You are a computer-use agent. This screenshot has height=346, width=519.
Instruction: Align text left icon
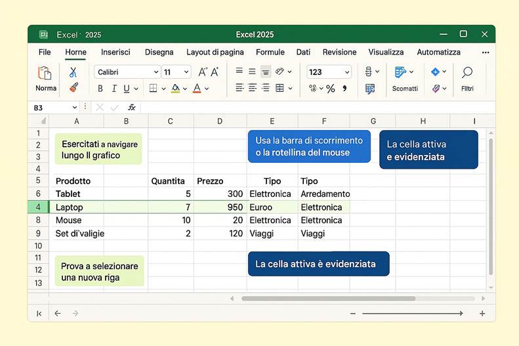coord(239,88)
